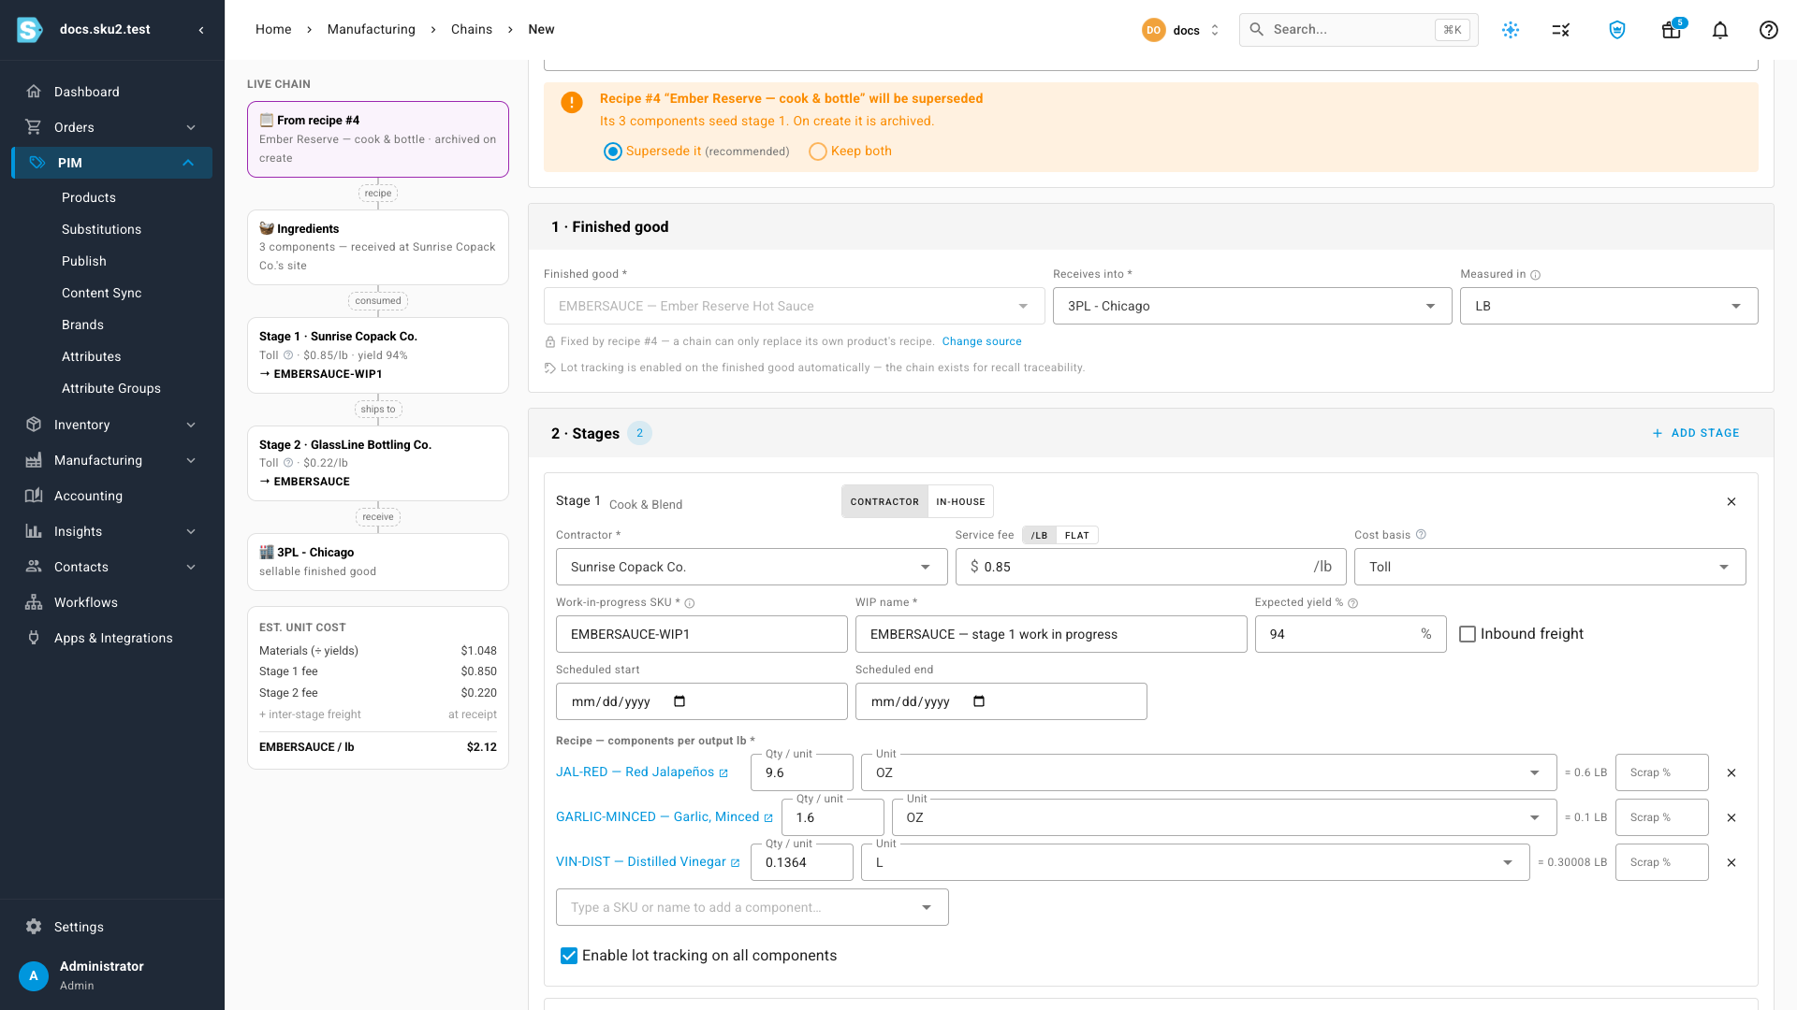Screen dimensions: 1797x1010
Task: Open the Contractor dropdown
Action: tap(752, 567)
